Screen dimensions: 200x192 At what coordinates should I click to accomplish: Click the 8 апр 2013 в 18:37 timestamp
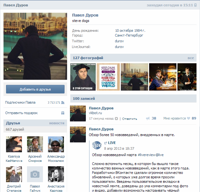(119, 148)
